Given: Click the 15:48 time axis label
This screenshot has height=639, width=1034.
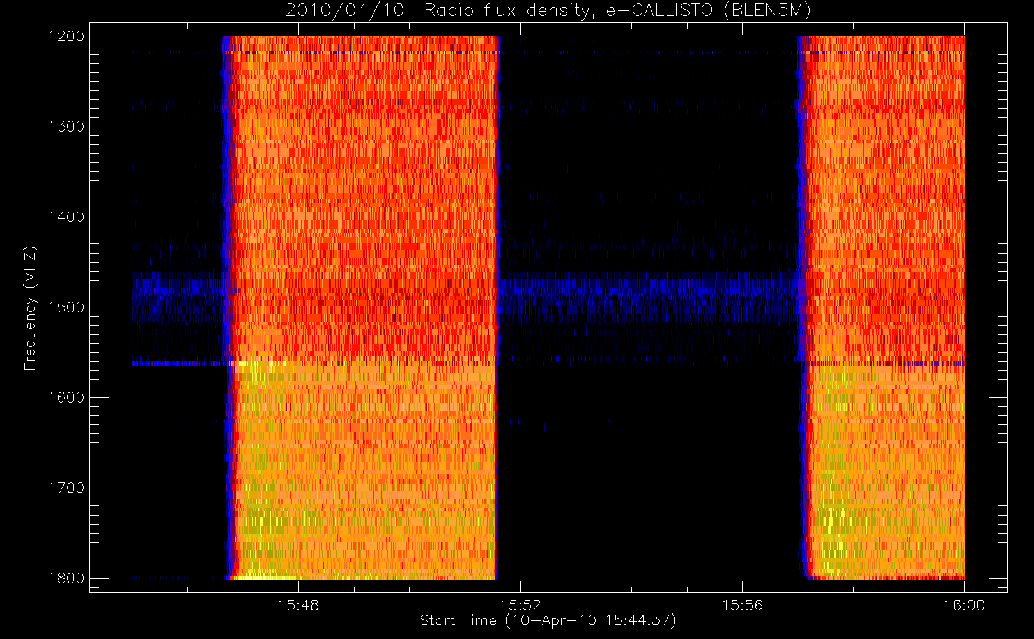Looking at the screenshot, I should [298, 605].
